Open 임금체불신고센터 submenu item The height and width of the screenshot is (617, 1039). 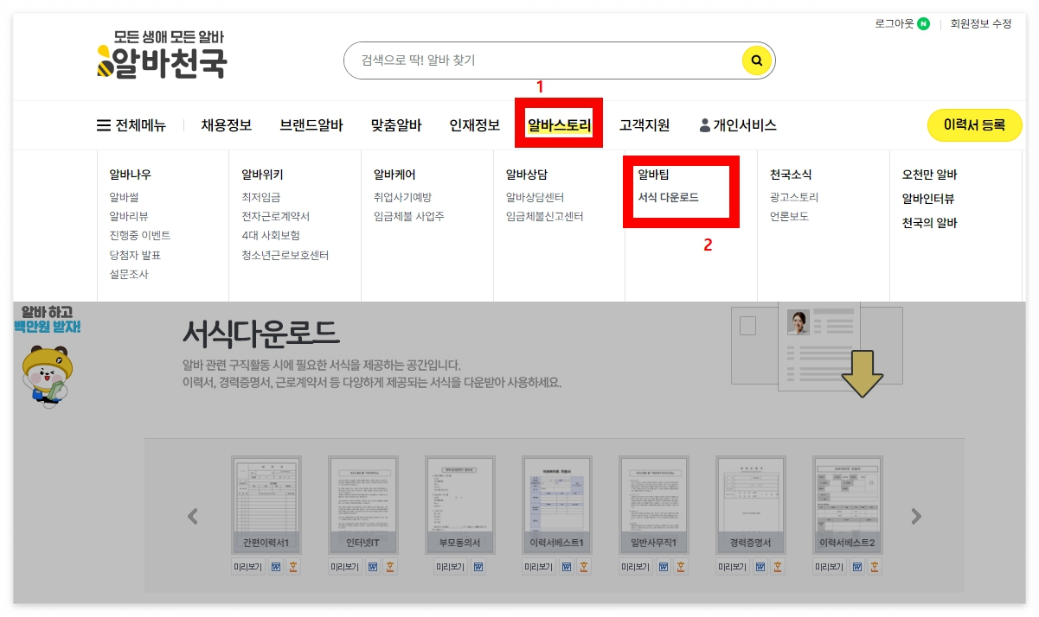point(545,217)
